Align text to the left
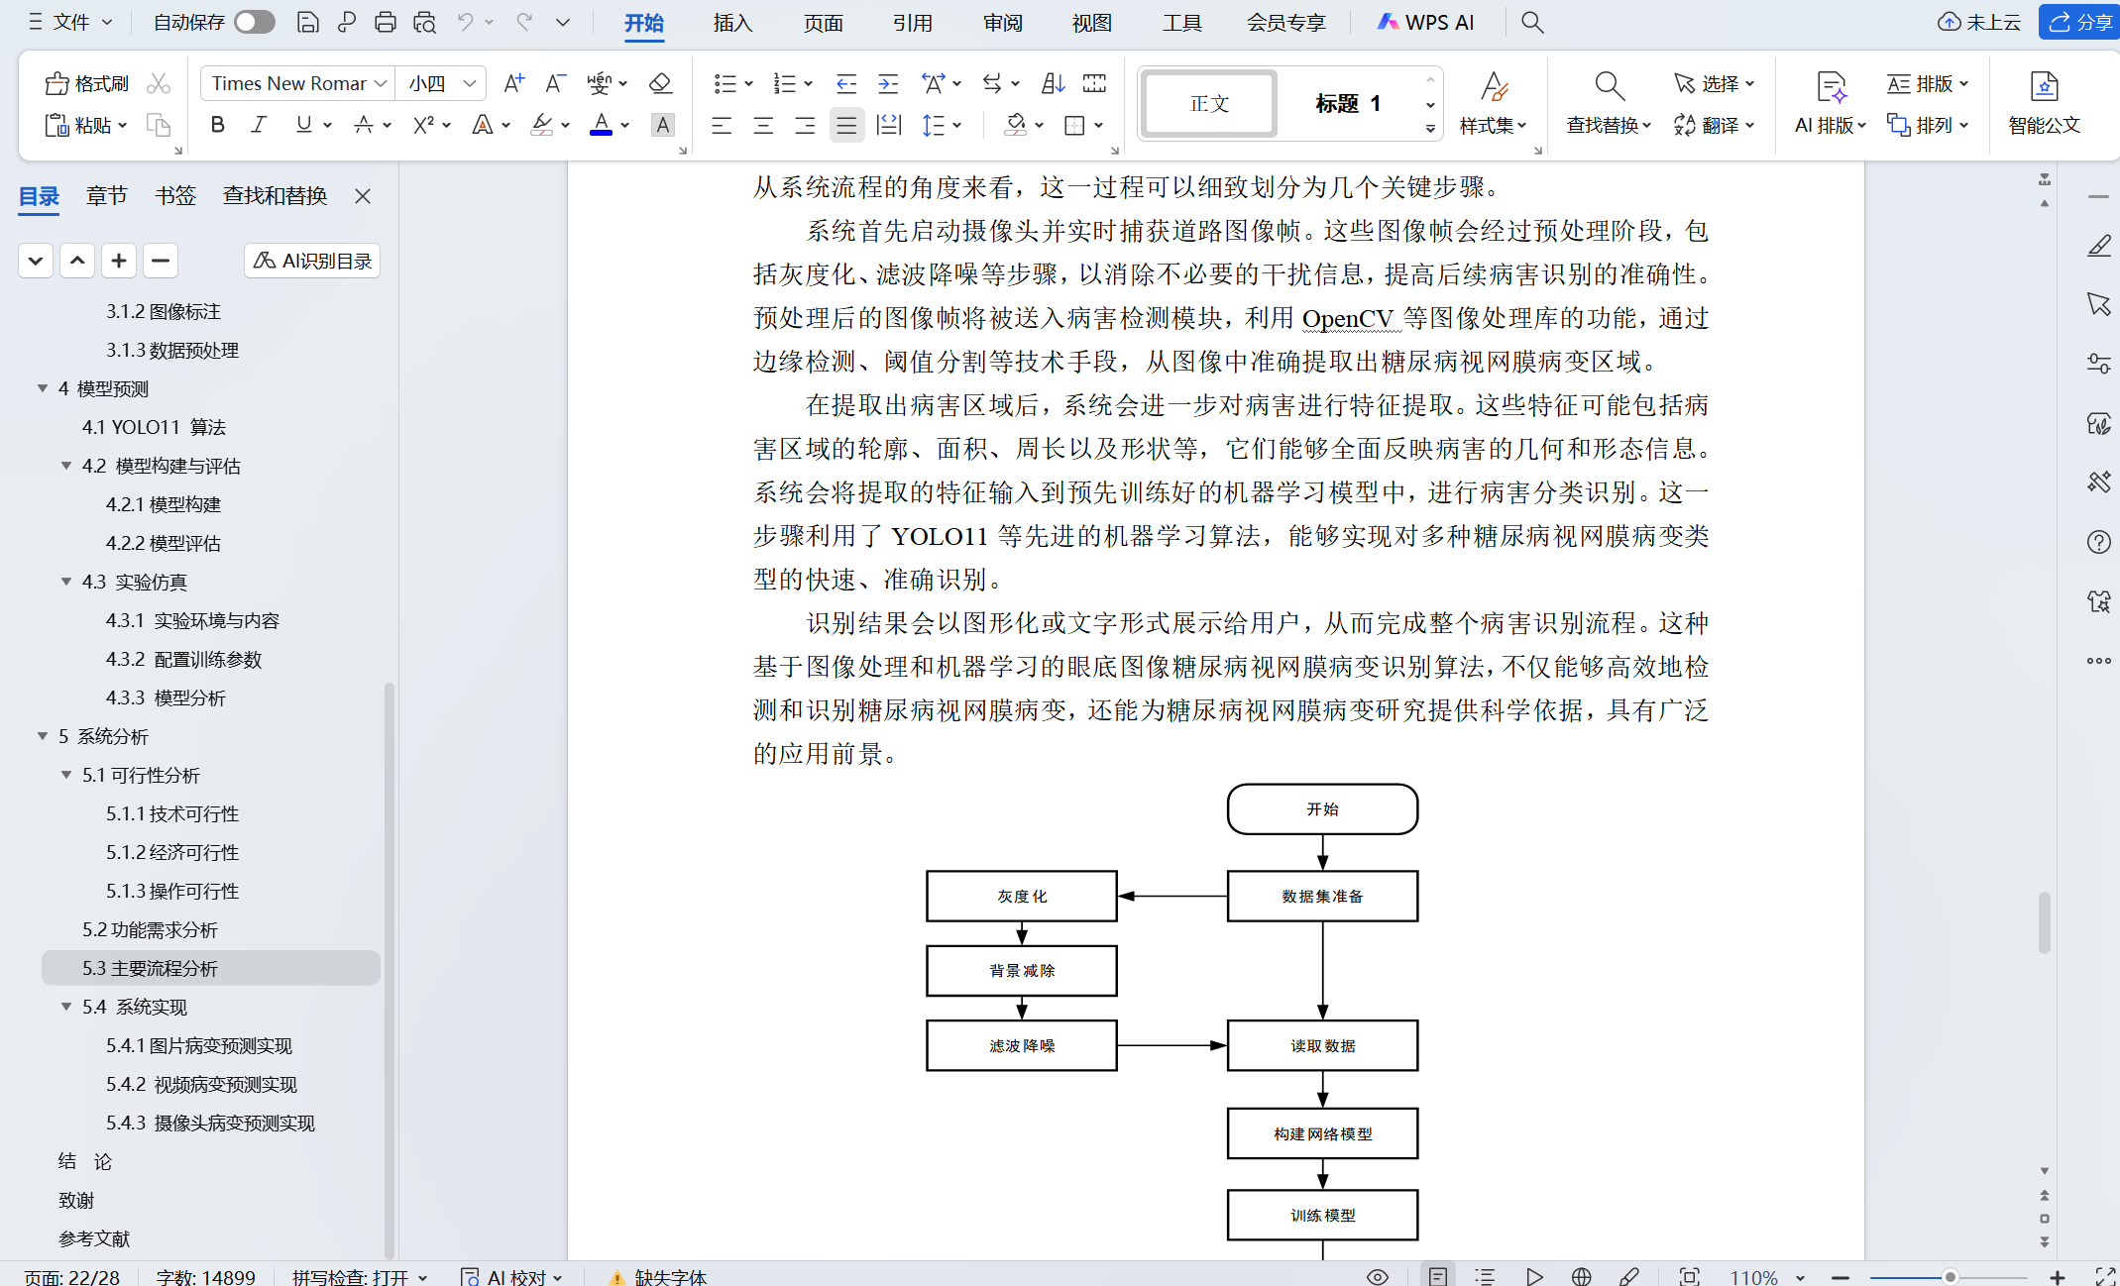 click(x=722, y=125)
